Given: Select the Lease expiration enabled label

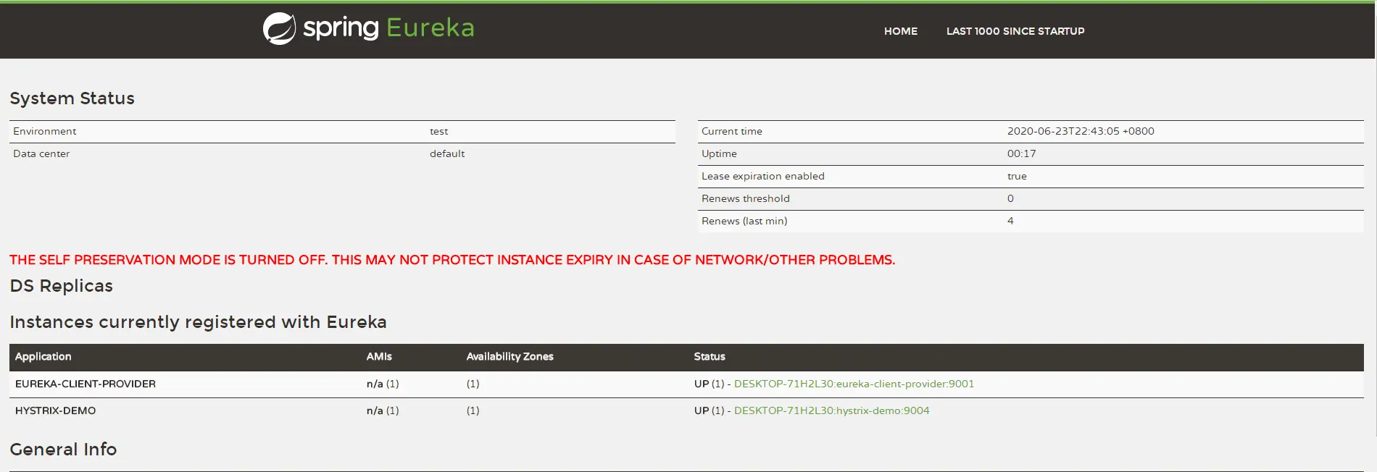Looking at the screenshot, I should click(763, 176).
